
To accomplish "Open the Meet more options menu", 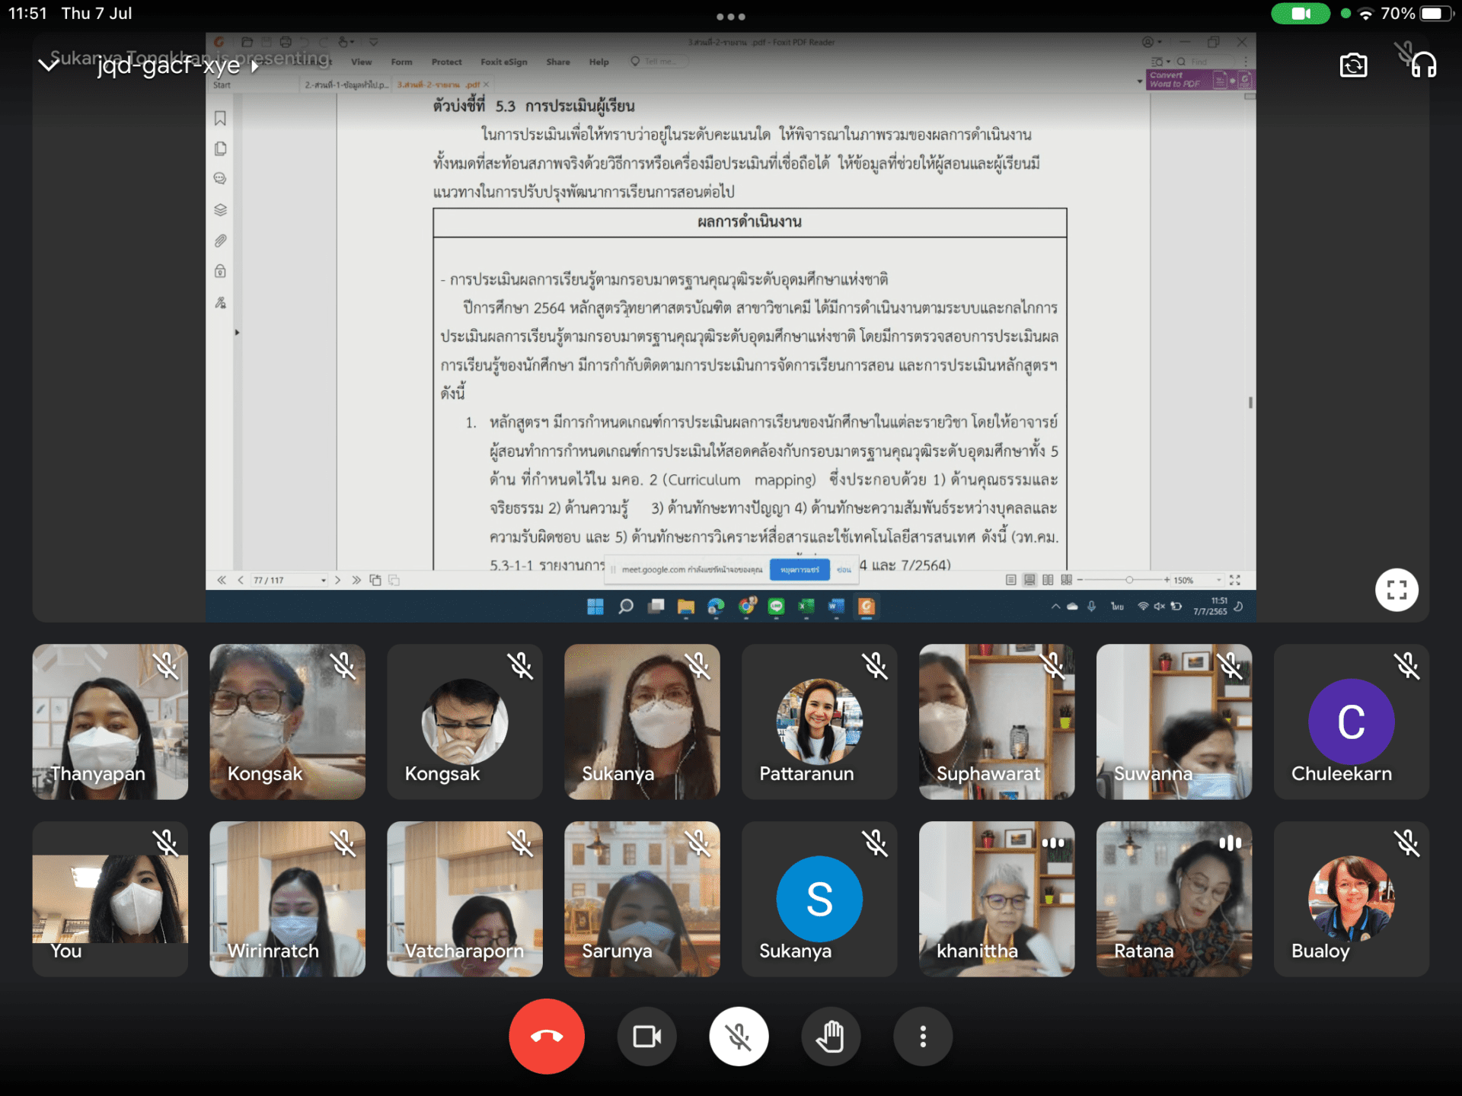I will pos(923,1036).
